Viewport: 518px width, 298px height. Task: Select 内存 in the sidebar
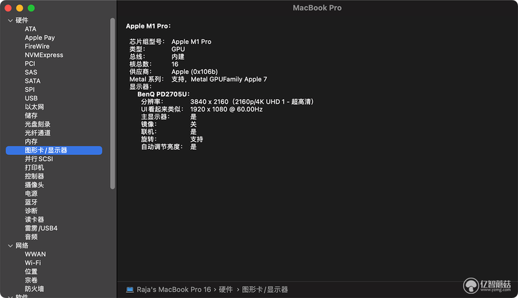[x=31, y=141]
